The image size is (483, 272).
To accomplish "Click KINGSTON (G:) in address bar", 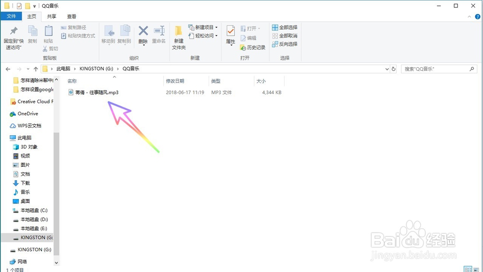I will (97, 69).
